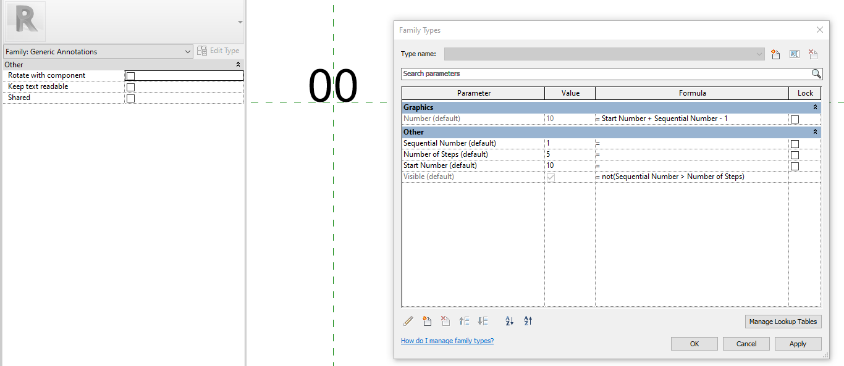The image size is (844, 366).
Task: Open Manage Lookup Tables
Action: [783, 322]
